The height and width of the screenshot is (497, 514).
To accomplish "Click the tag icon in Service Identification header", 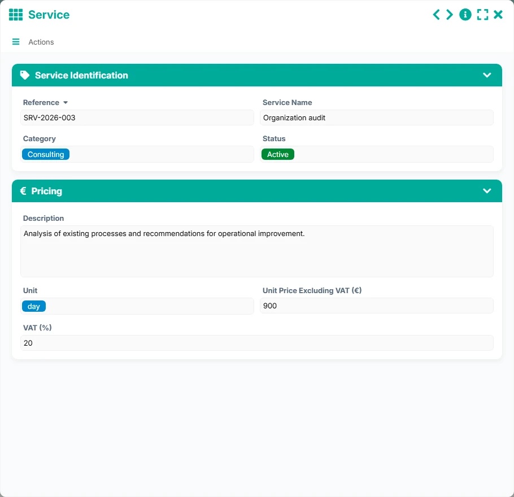I will (25, 75).
